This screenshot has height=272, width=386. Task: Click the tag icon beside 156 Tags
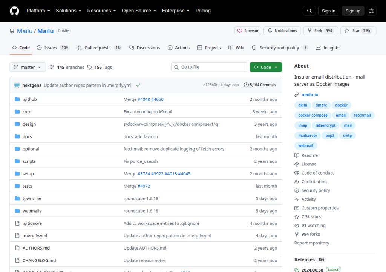pyautogui.click(x=90, y=67)
